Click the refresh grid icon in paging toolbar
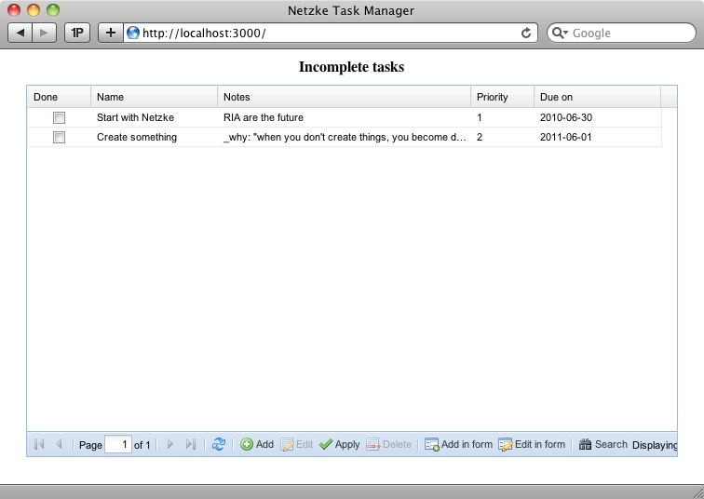704x499 pixels. pos(218,445)
